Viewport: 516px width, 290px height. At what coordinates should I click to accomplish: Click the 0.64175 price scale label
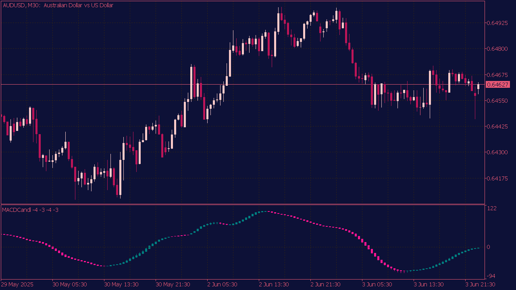pyautogui.click(x=497, y=178)
